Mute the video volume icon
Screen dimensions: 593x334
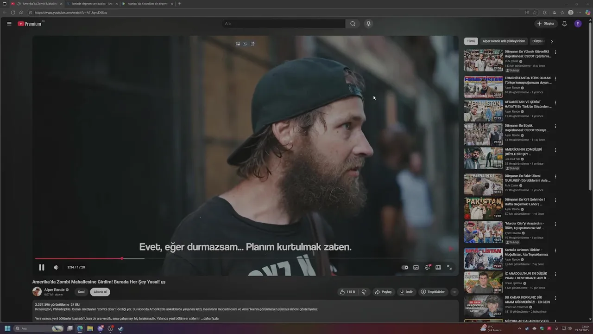tap(56, 267)
